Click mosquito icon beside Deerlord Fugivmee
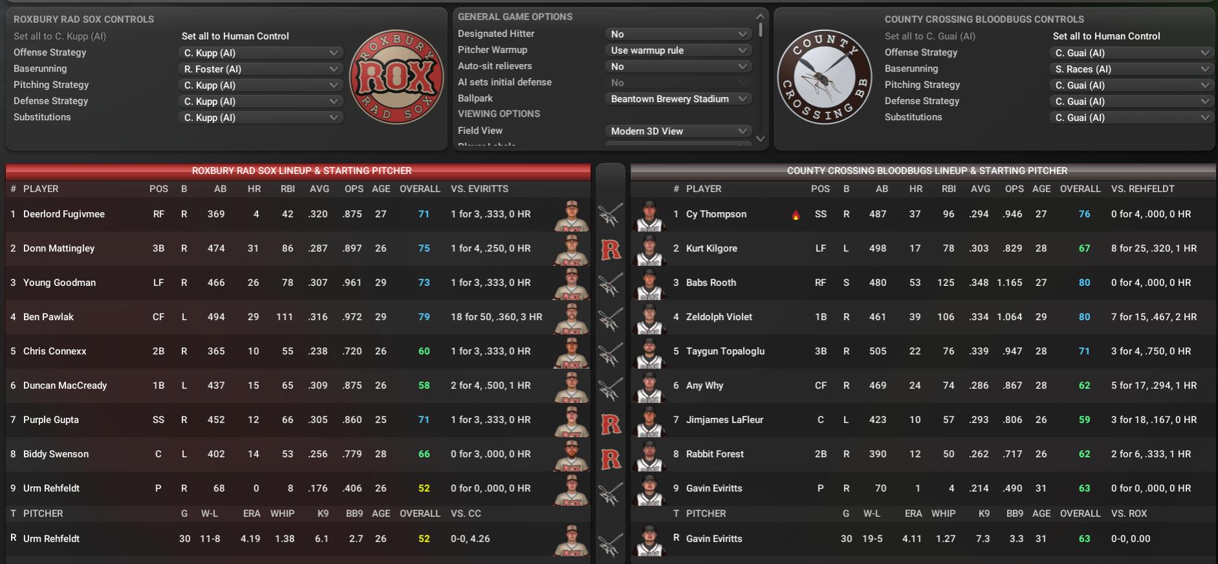Screen dimensions: 1218x564 coord(610,215)
